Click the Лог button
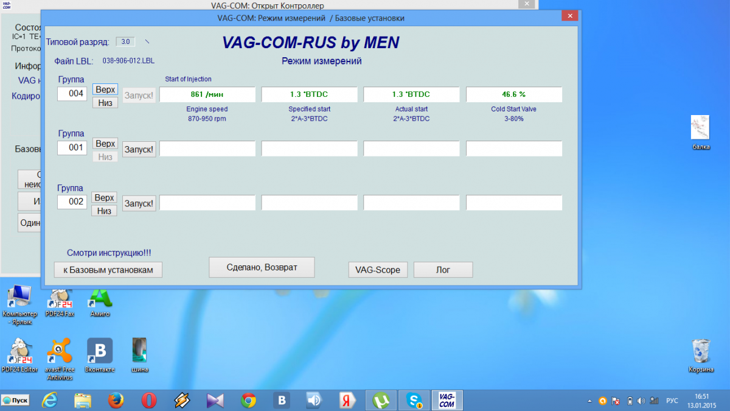The height and width of the screenshot is (411, 730). pos(443,270)
